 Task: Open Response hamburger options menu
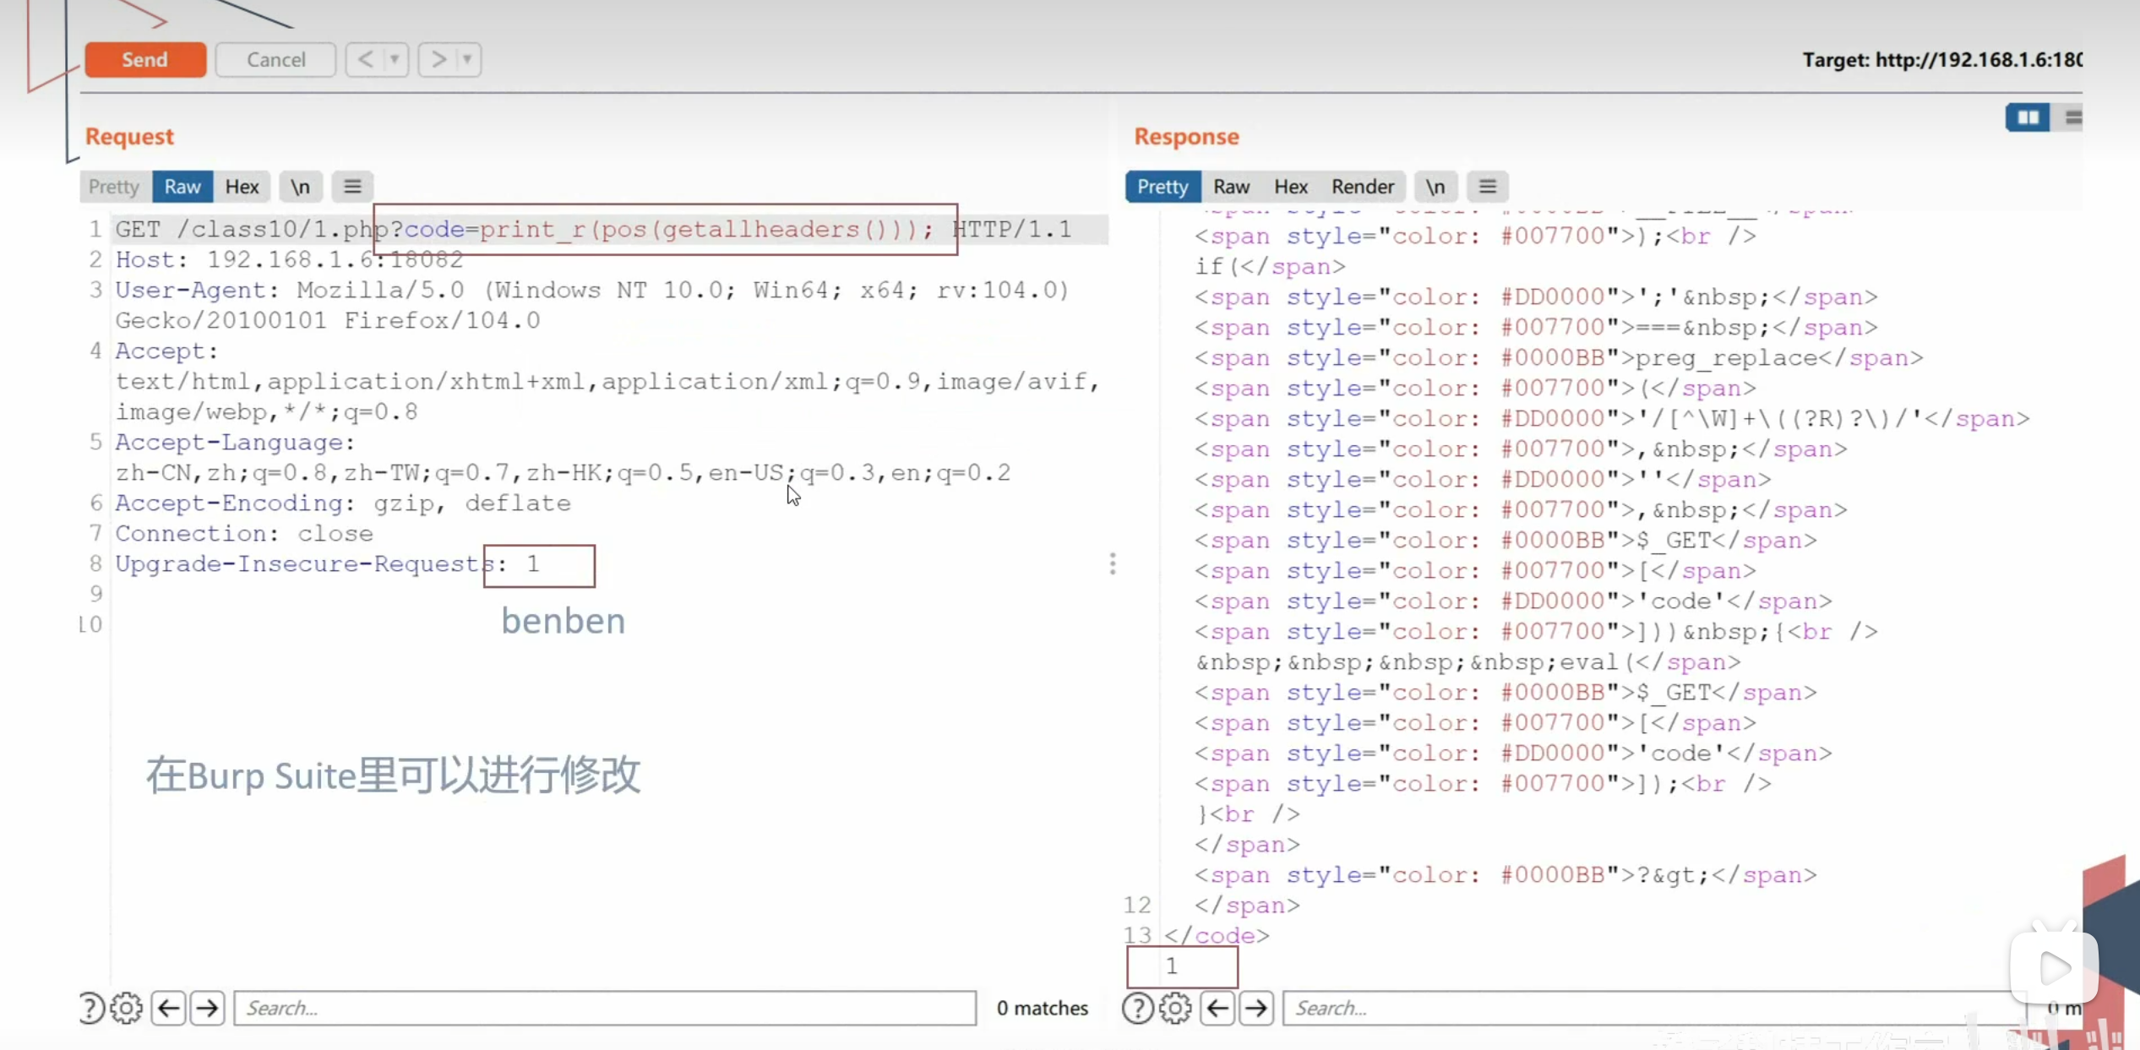1488,186
